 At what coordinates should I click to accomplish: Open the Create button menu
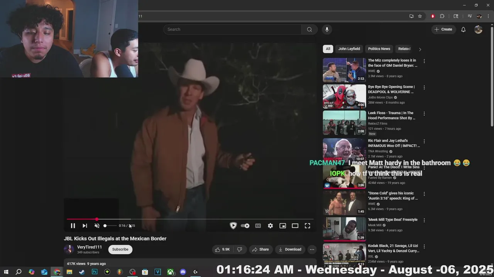click(x=443, y=29)
